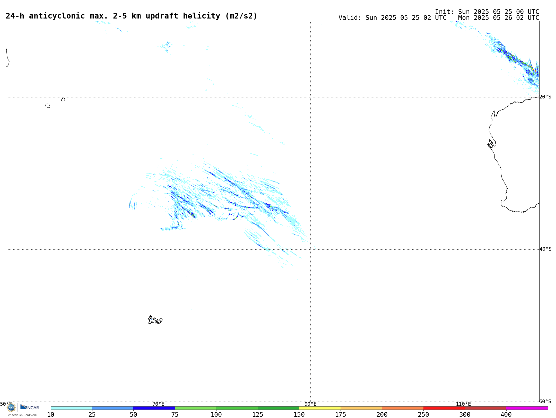Click colorbar tick label 100
The image size is (556, 418).
216,415
